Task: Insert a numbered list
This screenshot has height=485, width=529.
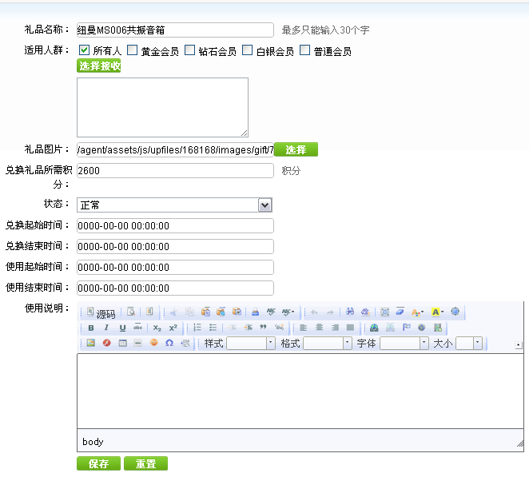Action: pyautogui.click(x=197, y=328)
